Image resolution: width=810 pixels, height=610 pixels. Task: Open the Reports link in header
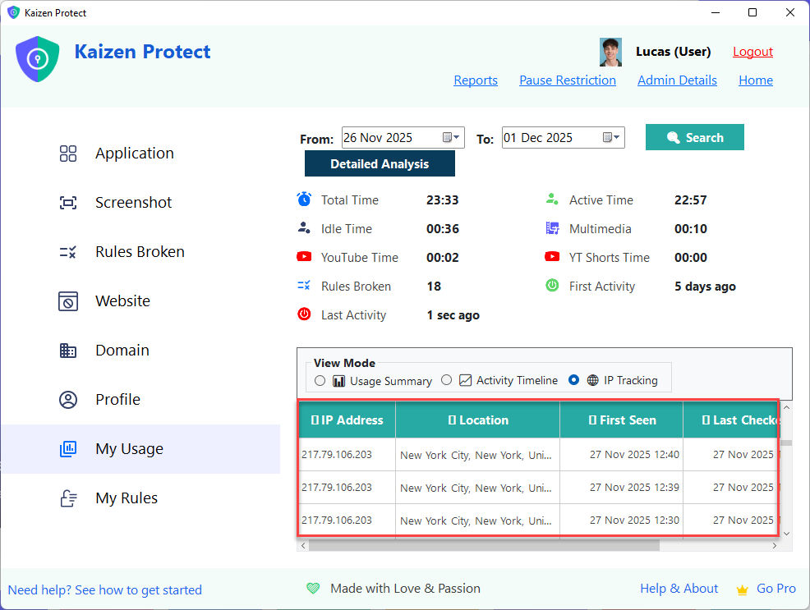(476, 80)
